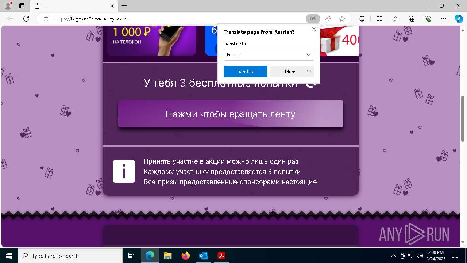Reload the current page
The width and height of the screenshot is (467, 263).
pos(26,19)
